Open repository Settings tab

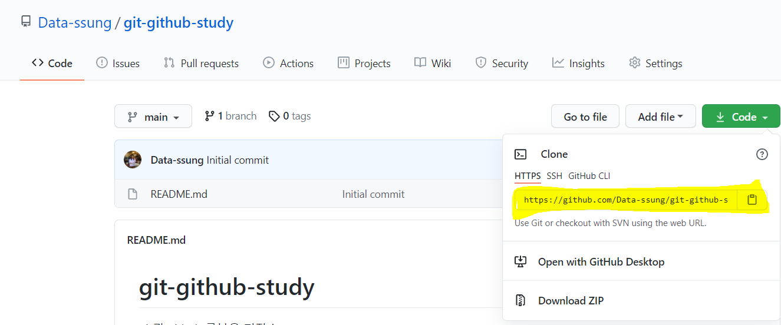pyautogui.click(x=655, y=63)
